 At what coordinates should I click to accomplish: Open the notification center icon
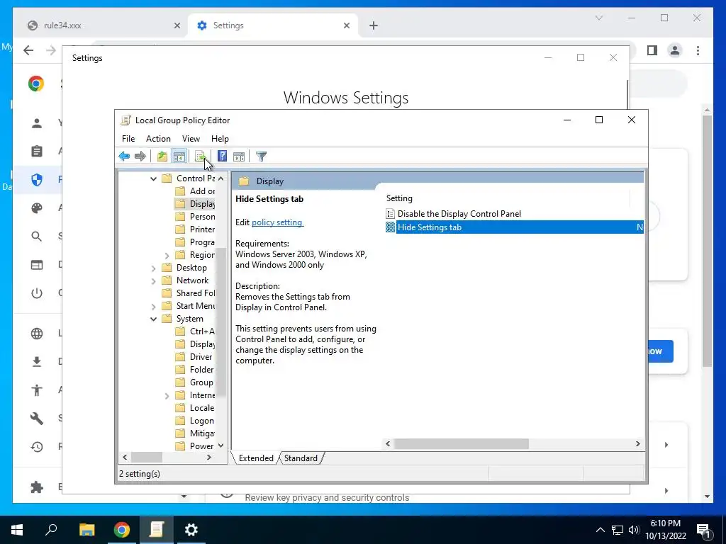click(x=703, y=530)
